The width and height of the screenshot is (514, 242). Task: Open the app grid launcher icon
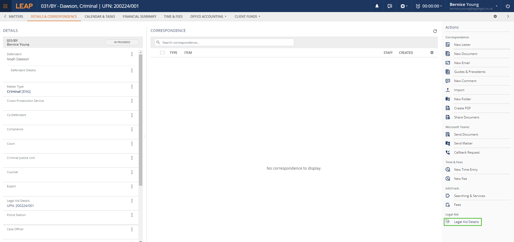[x=5, y=6]
